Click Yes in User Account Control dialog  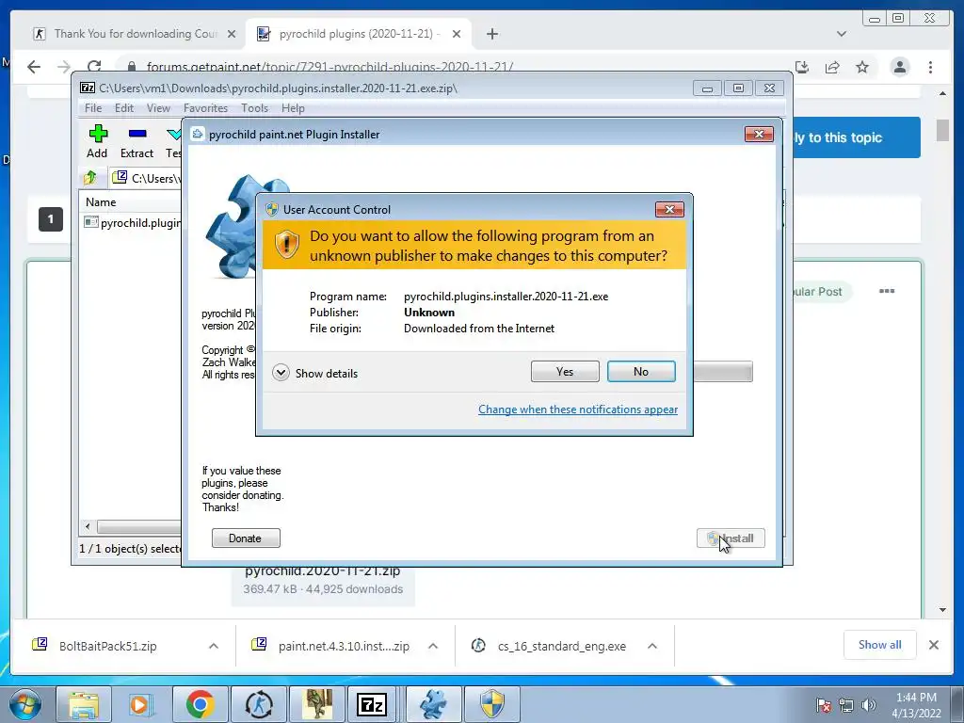click(565, 371)
